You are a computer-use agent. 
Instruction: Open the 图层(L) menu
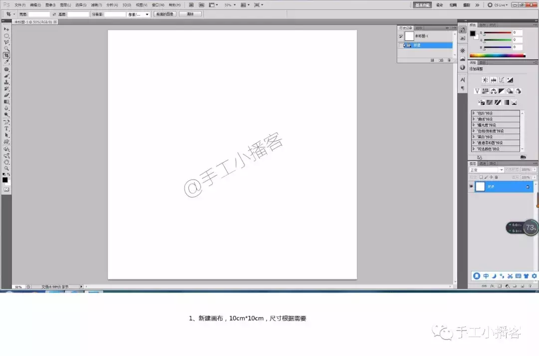(65, 5)
